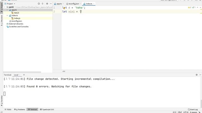Close the Local terminal session tab
The width and height of the screenshot is (202, 113).
click(x=20, y=75)
